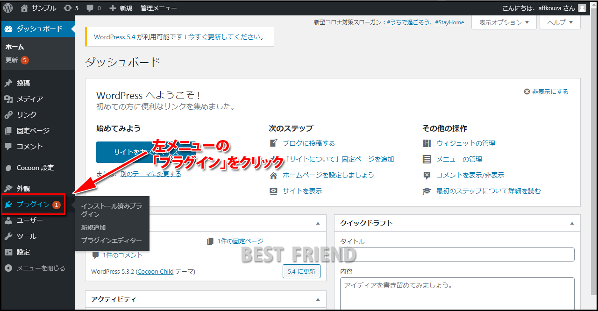Viewport: 598px width, 311px height.
Task: Click the サイトを表示 link
Action: tap(302, 191)
